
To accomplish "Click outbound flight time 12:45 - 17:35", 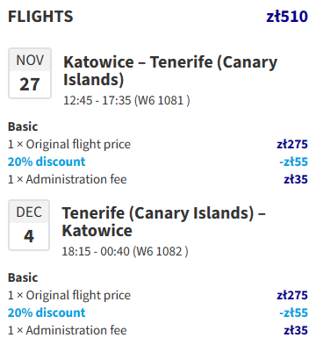I will click(97, 100).
